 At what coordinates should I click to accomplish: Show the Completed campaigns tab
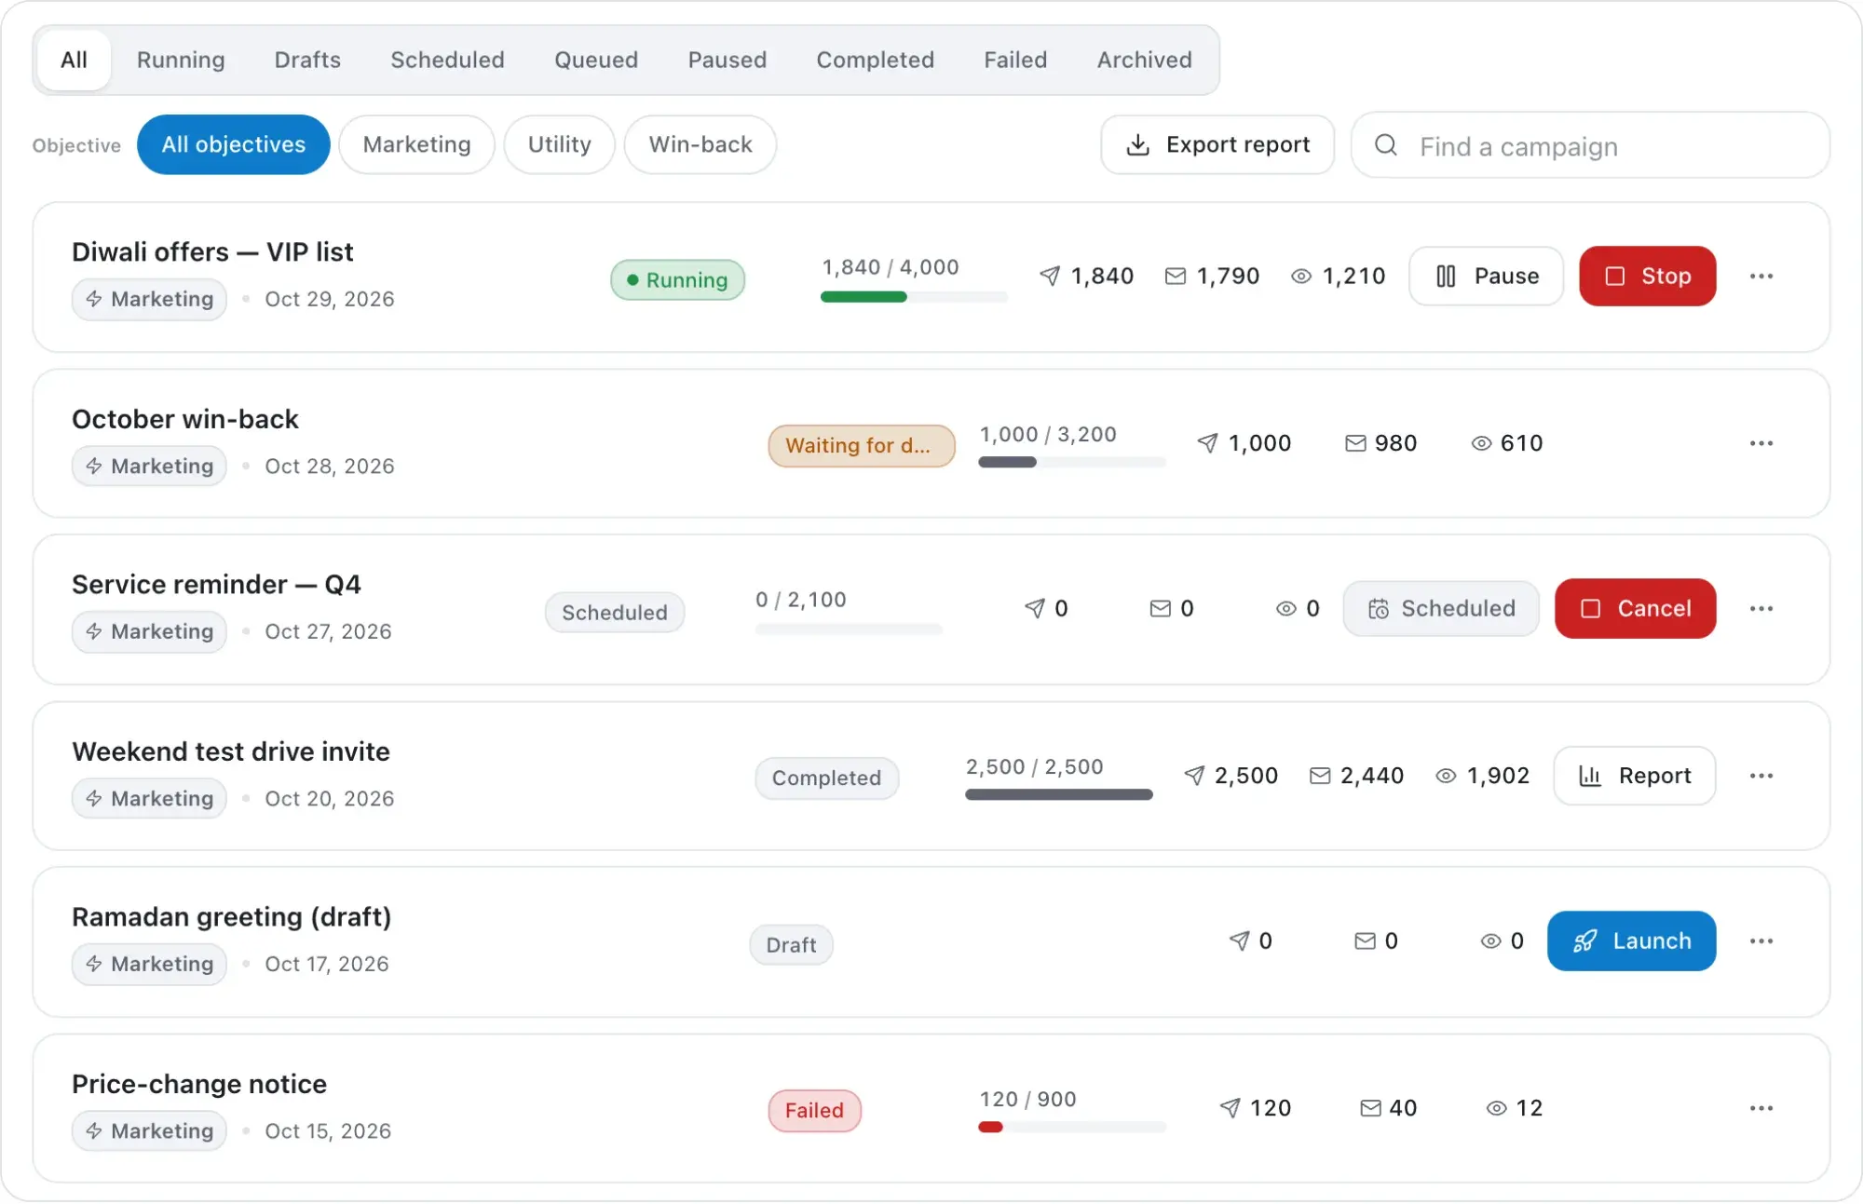[875, 61]
